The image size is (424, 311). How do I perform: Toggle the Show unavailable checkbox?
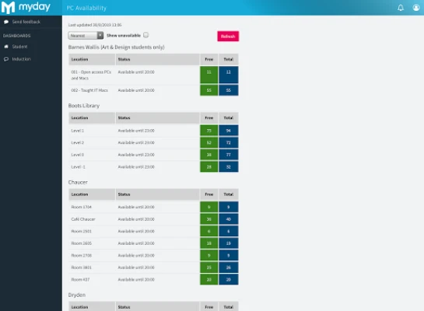pyautogui.click(x=146, y=35)
